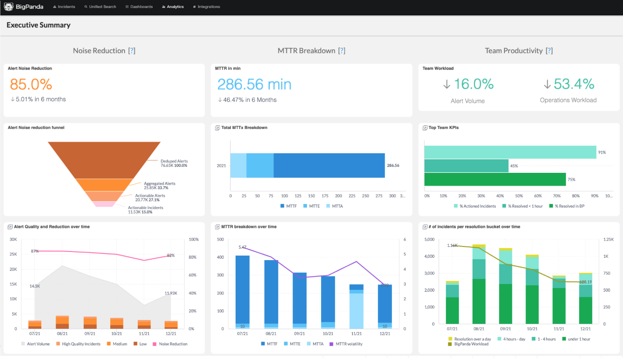Click the Unified Search magnifier icon
The image size is (623, 358).
[86, 7]
